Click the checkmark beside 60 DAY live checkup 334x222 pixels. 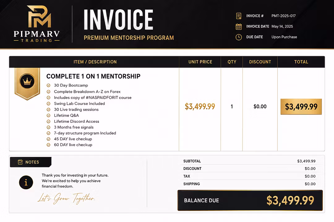[49, 145]
